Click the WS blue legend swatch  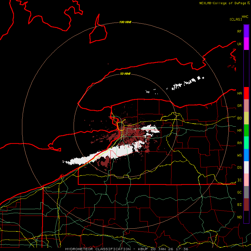coord(246,155)
